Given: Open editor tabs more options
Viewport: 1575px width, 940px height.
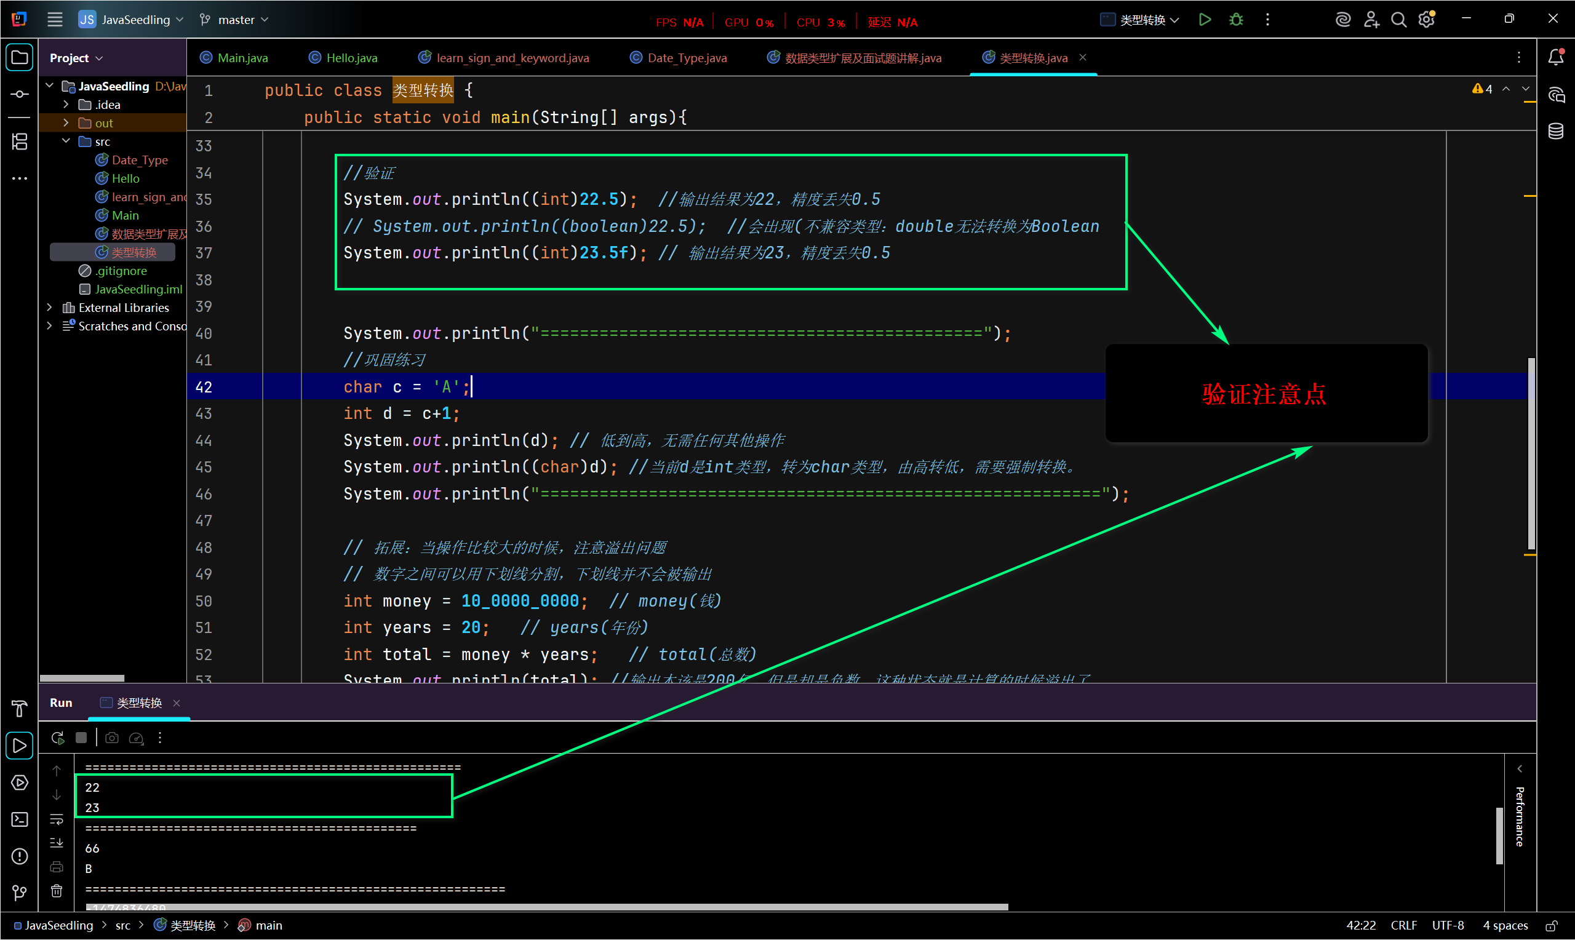Looking at the screenshot, I should click(x=1519, y=58).
